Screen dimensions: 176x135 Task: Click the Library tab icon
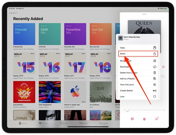20,123
